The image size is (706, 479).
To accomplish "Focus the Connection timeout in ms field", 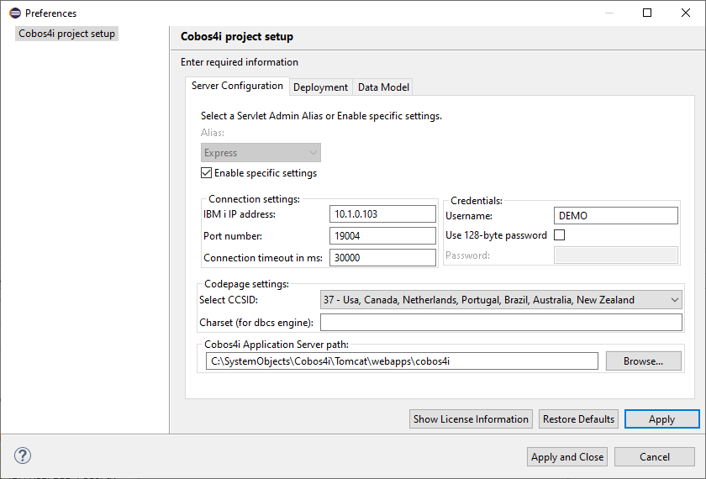I will click(382, 258).
